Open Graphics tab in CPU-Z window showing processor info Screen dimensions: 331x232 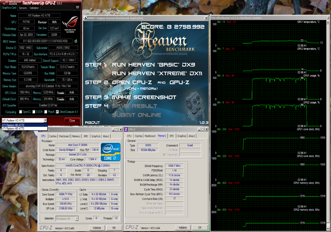coord(96,136)
